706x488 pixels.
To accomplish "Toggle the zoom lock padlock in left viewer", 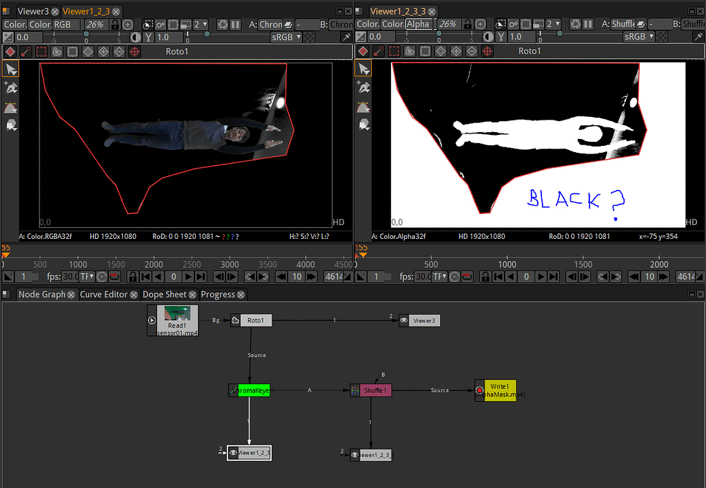I will tap(114, 24).
